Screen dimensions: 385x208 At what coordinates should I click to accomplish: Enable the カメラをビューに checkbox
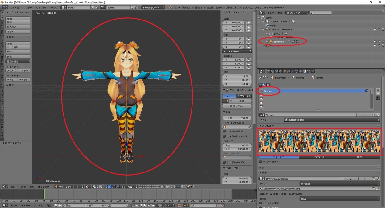coord(224,136)
